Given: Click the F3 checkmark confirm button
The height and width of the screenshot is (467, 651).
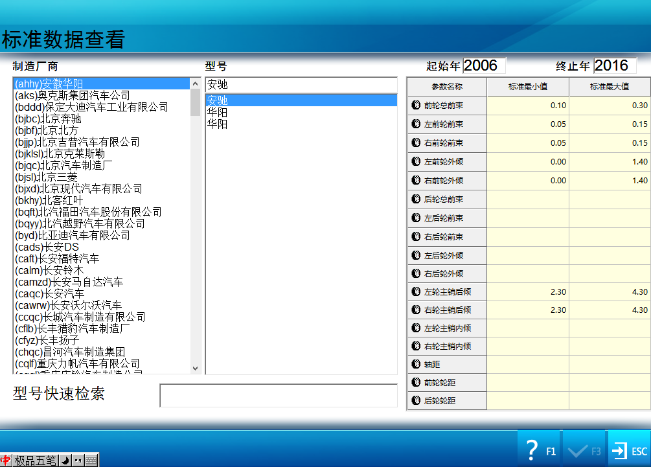Looking at the screenshot, I should 584,450.
